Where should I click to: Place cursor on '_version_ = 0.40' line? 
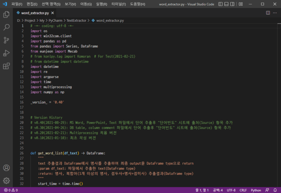click(47, 102)
